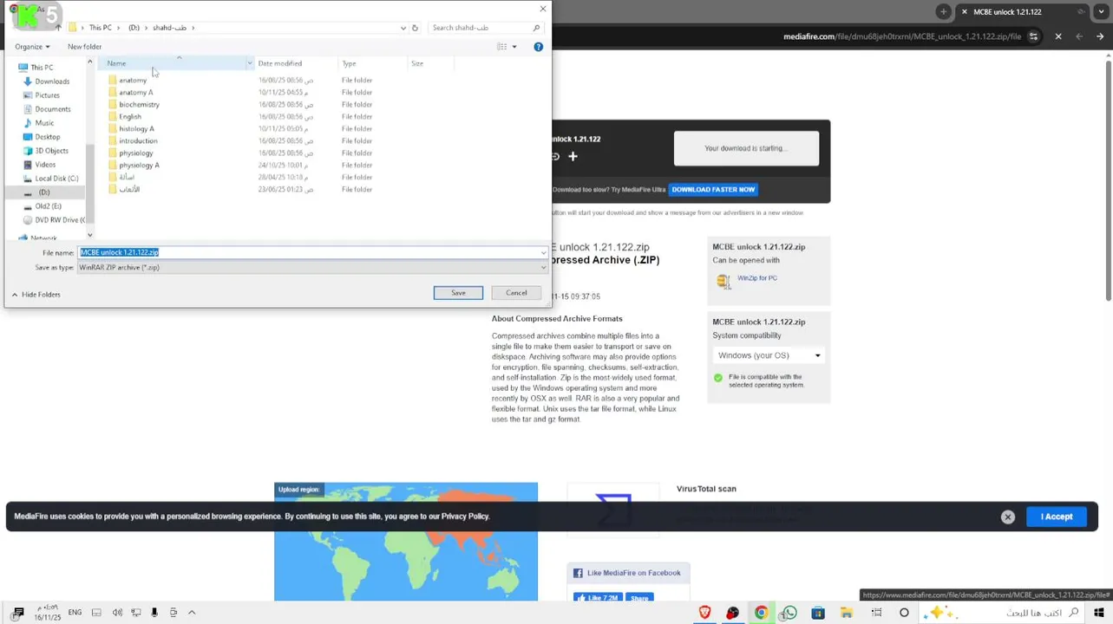Open the view options dropdown arrow

(514, 47)
